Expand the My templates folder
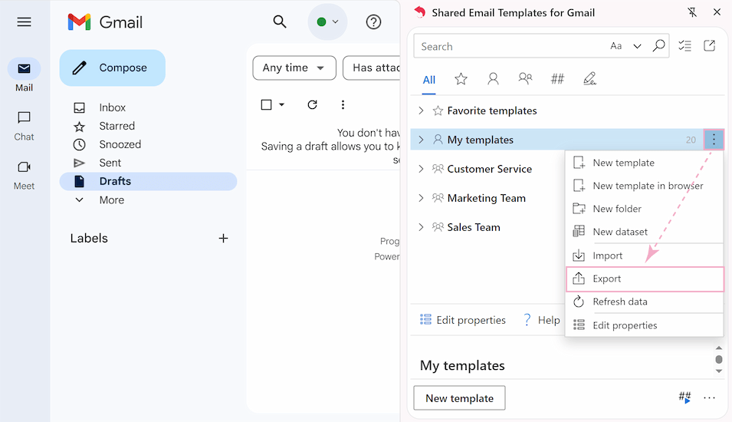Image resolution: width=732 pixels, height=422 pixels. click(421, 140)
